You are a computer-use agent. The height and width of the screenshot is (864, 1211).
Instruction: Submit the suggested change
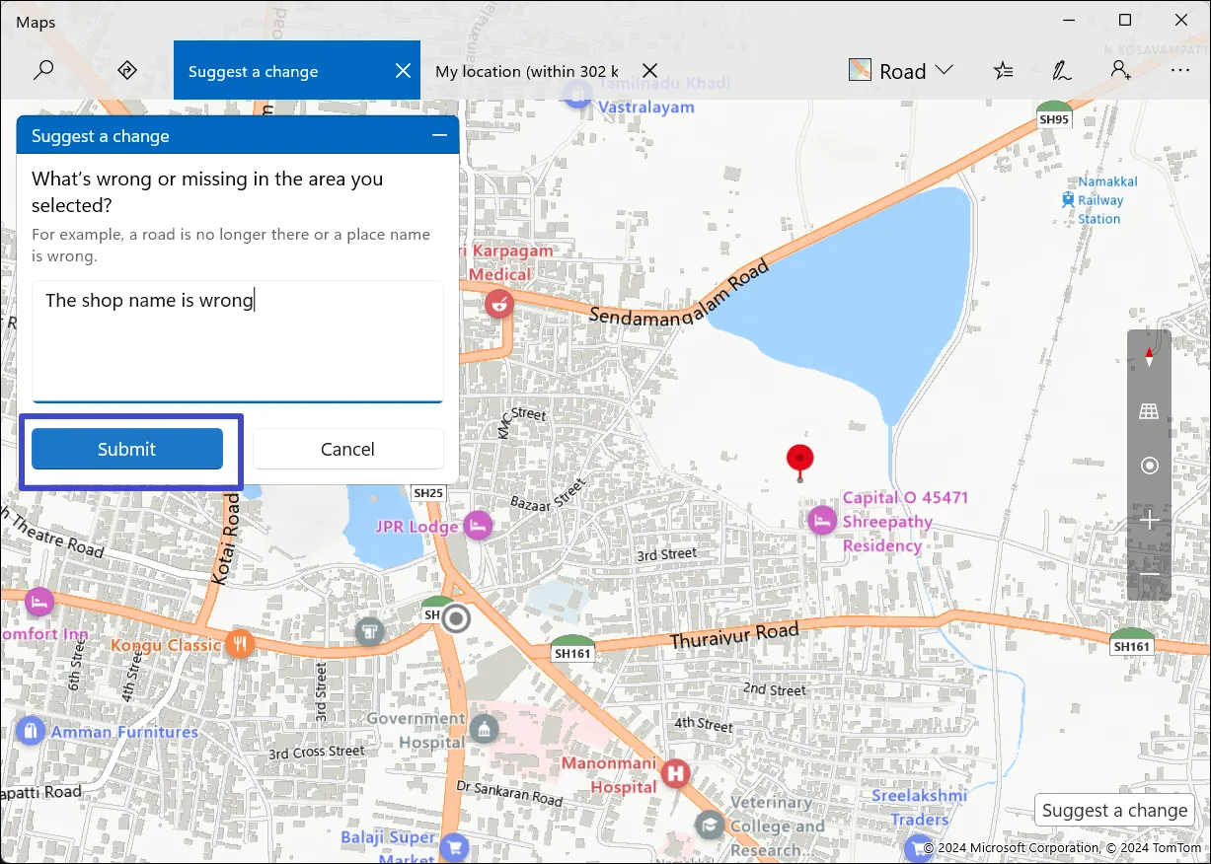(x=127, y=449)
